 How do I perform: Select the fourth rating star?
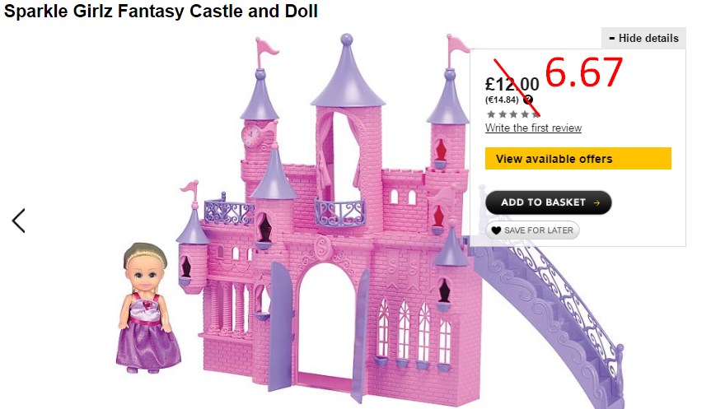click(x=525, y=114)
